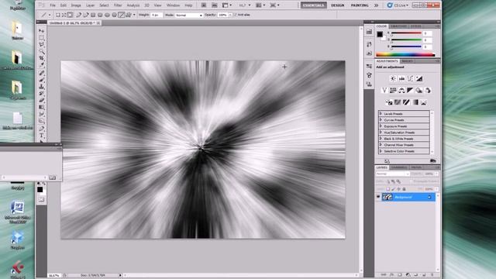Add a Levels adjustment
The width and height of the screenshot is (496, 279).
401,79
